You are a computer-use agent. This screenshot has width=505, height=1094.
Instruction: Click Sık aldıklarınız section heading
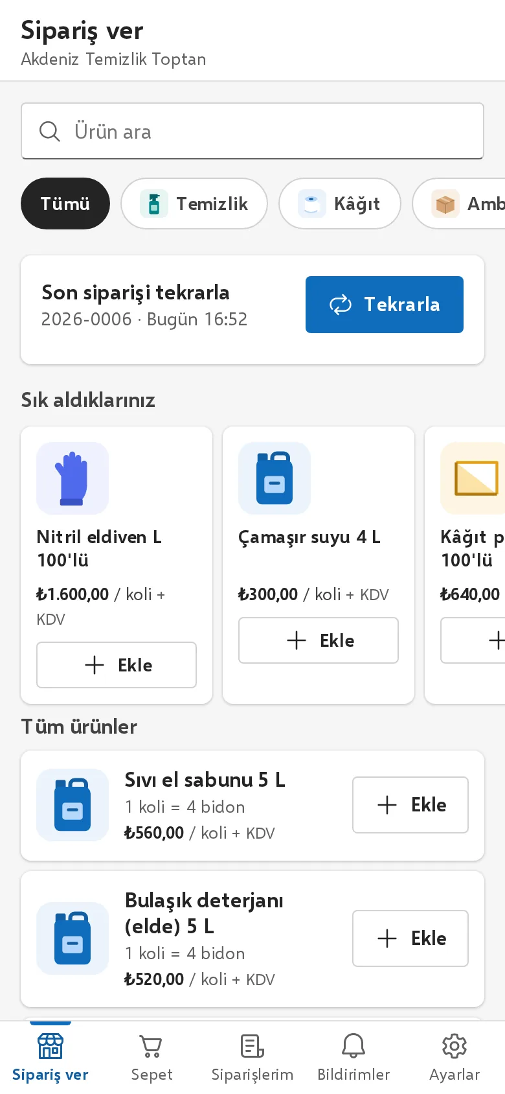(88, 400)
